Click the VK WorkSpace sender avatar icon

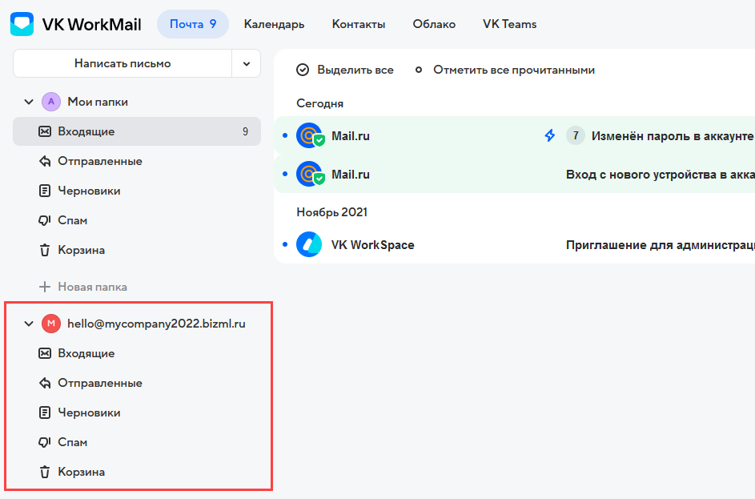coord(309,244)
